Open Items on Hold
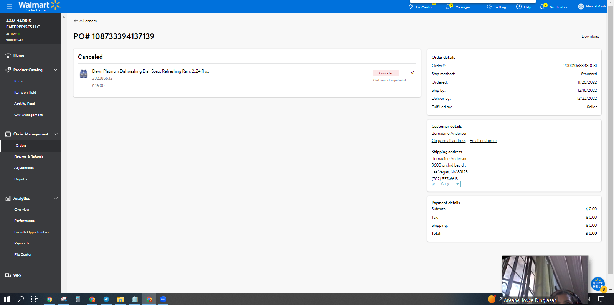This screenshot has height=305, width=614. coord(25,93)
